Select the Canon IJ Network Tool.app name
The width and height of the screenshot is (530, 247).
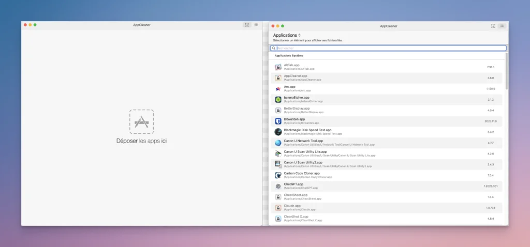[303, 141]
